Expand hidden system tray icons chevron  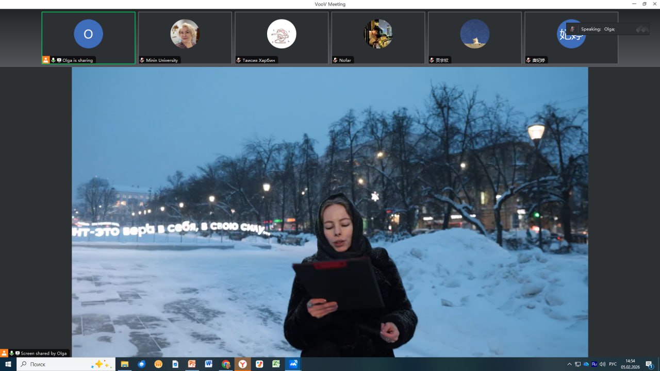569,364
